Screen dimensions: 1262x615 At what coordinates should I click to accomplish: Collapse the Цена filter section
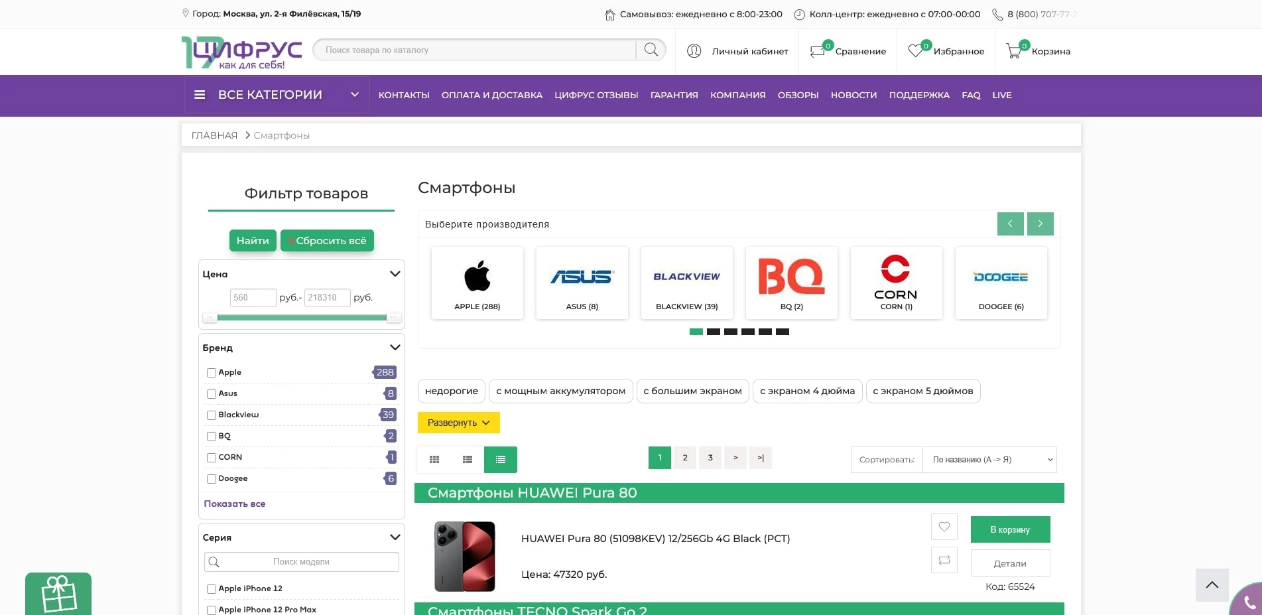(395, 274)
